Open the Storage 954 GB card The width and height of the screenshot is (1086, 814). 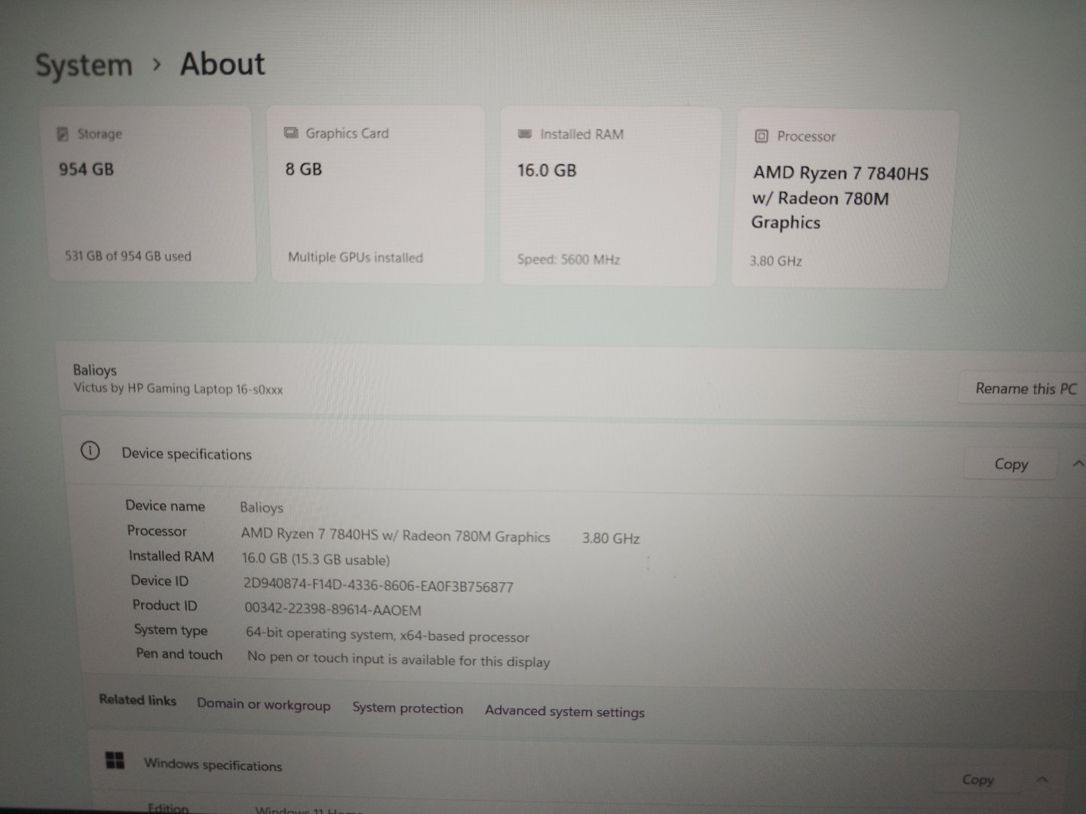(x=149, y=194)
